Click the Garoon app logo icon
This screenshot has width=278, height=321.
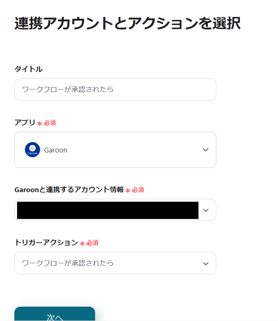tap(32, 150)
